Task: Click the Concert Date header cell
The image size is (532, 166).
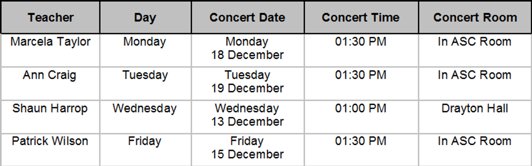Action: [248, 17]
